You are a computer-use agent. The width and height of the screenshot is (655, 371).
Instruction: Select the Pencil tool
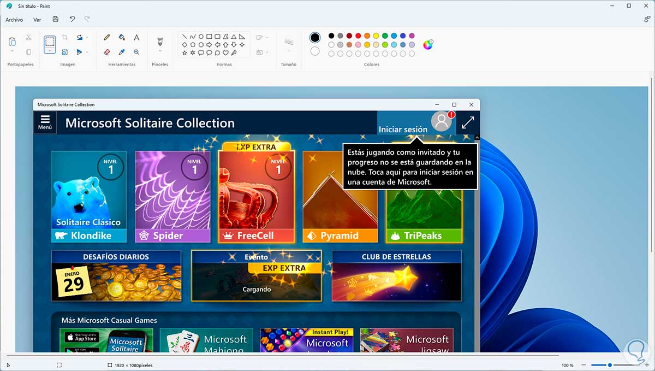107,37
